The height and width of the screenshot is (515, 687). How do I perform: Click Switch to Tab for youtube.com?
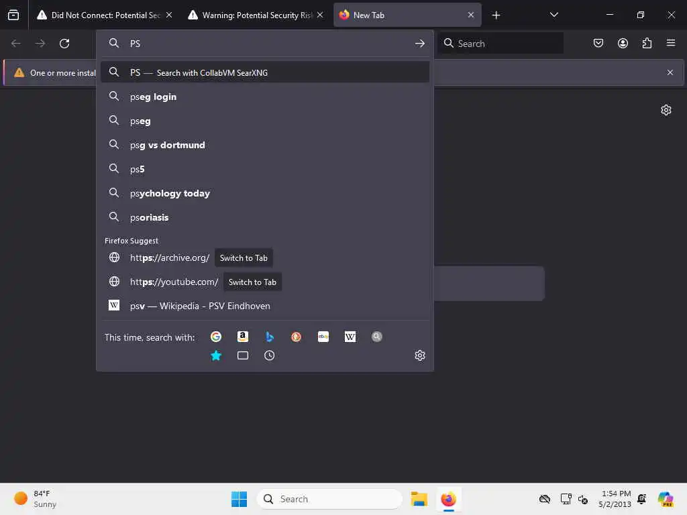pos(252,282)
